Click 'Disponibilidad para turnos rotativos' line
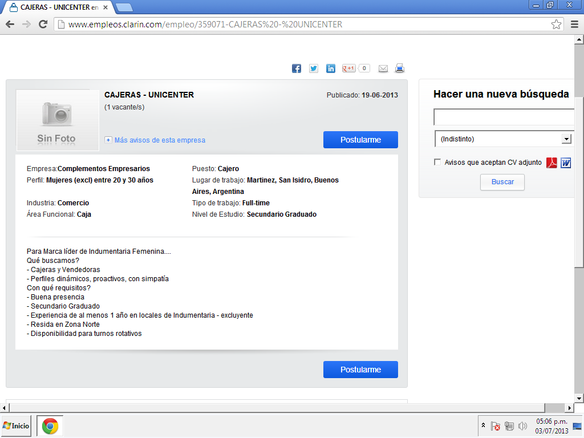This screenshot has height=438, width=584. 84,333
